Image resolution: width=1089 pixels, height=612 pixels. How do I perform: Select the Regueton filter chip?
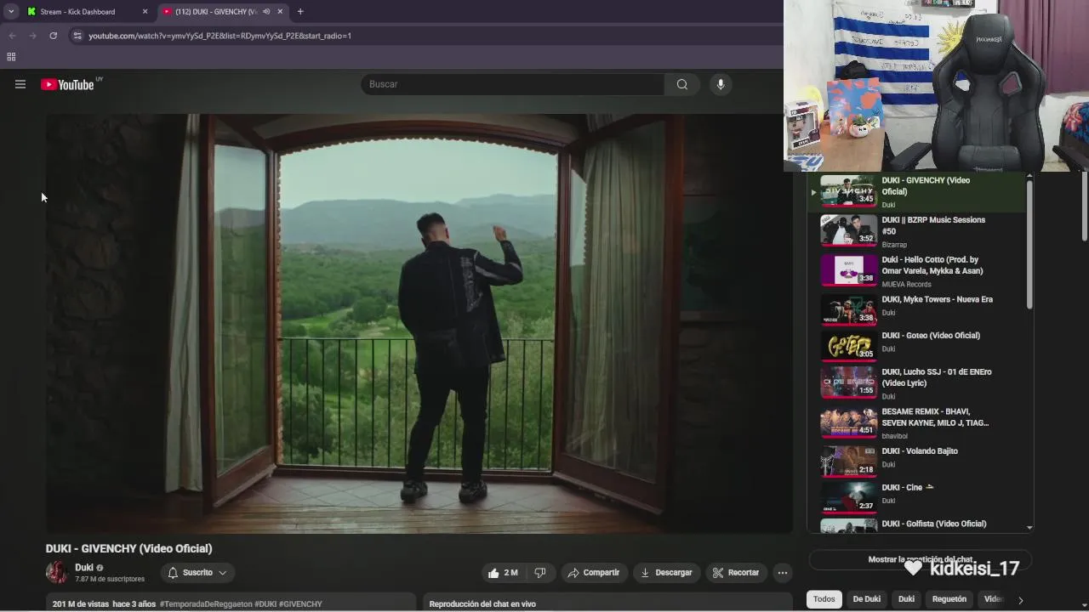coord(949,599)
